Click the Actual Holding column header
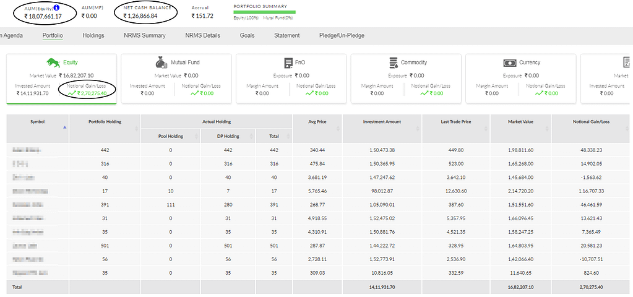Viewport: 633px width, 297px height. (x=217, y=121)
